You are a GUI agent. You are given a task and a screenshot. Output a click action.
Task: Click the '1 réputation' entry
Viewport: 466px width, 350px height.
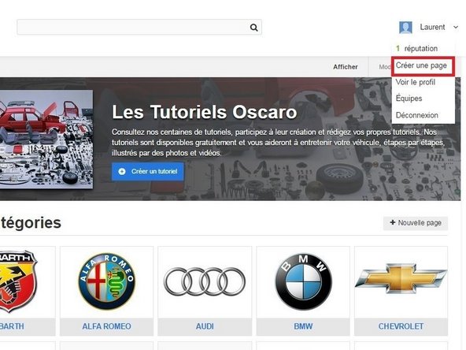(417, 49)
